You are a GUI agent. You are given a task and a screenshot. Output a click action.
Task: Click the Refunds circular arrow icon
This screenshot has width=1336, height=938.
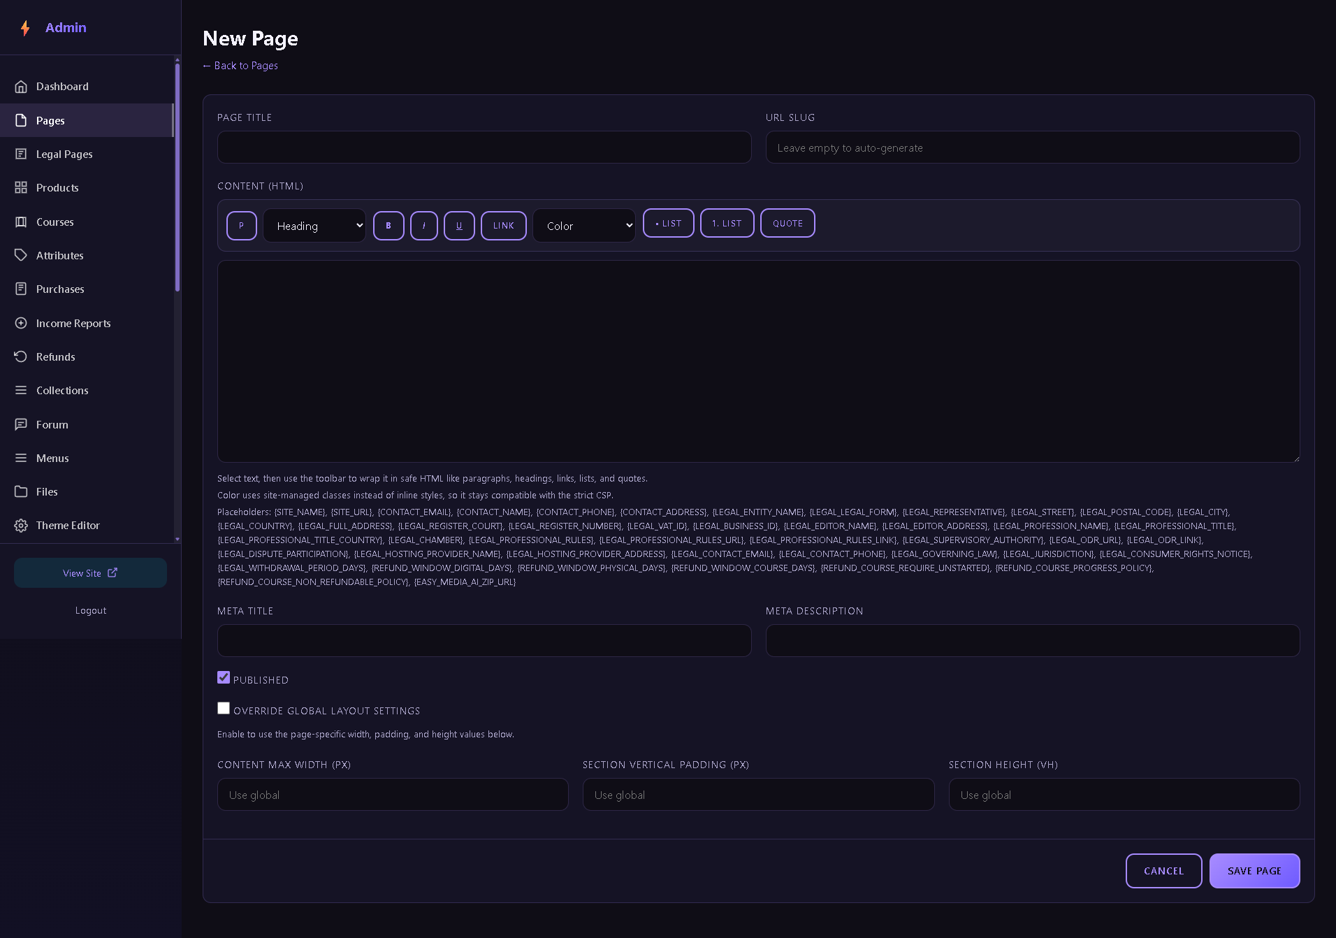pos(21,356)
